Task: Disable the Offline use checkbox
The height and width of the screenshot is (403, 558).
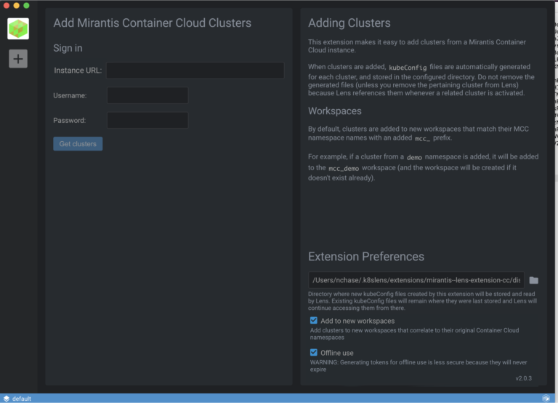Action: click(314, 353)
